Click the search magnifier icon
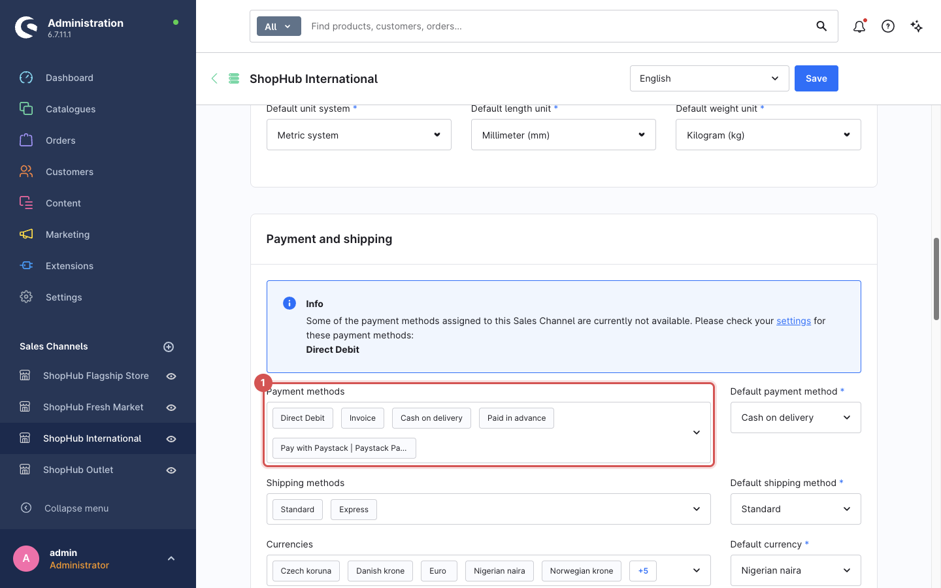The image size is (941, 588). click(x=821, y=26)
